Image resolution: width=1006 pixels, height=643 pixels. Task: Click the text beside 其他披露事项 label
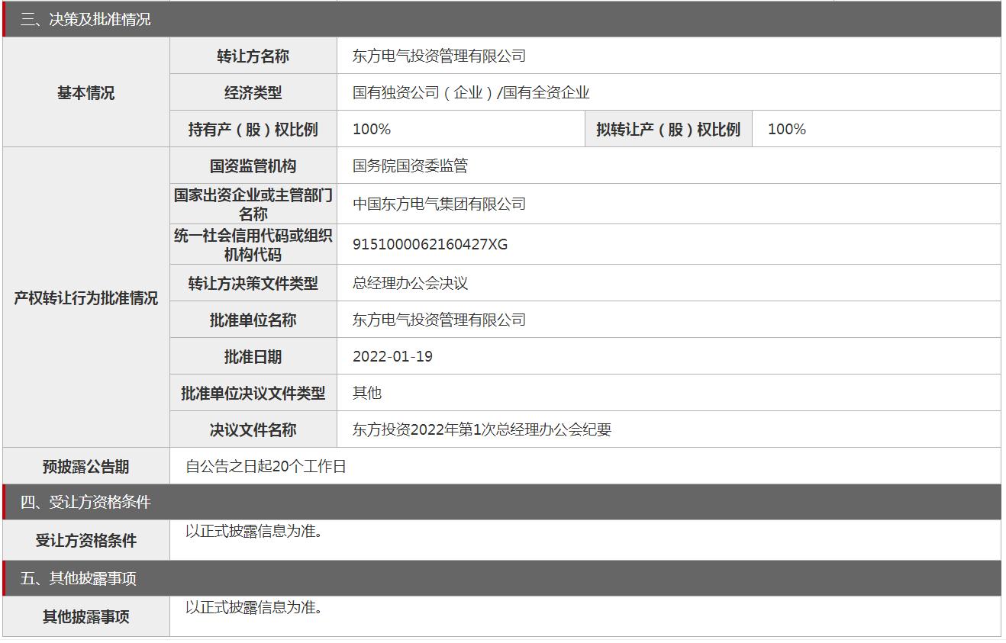254,607
